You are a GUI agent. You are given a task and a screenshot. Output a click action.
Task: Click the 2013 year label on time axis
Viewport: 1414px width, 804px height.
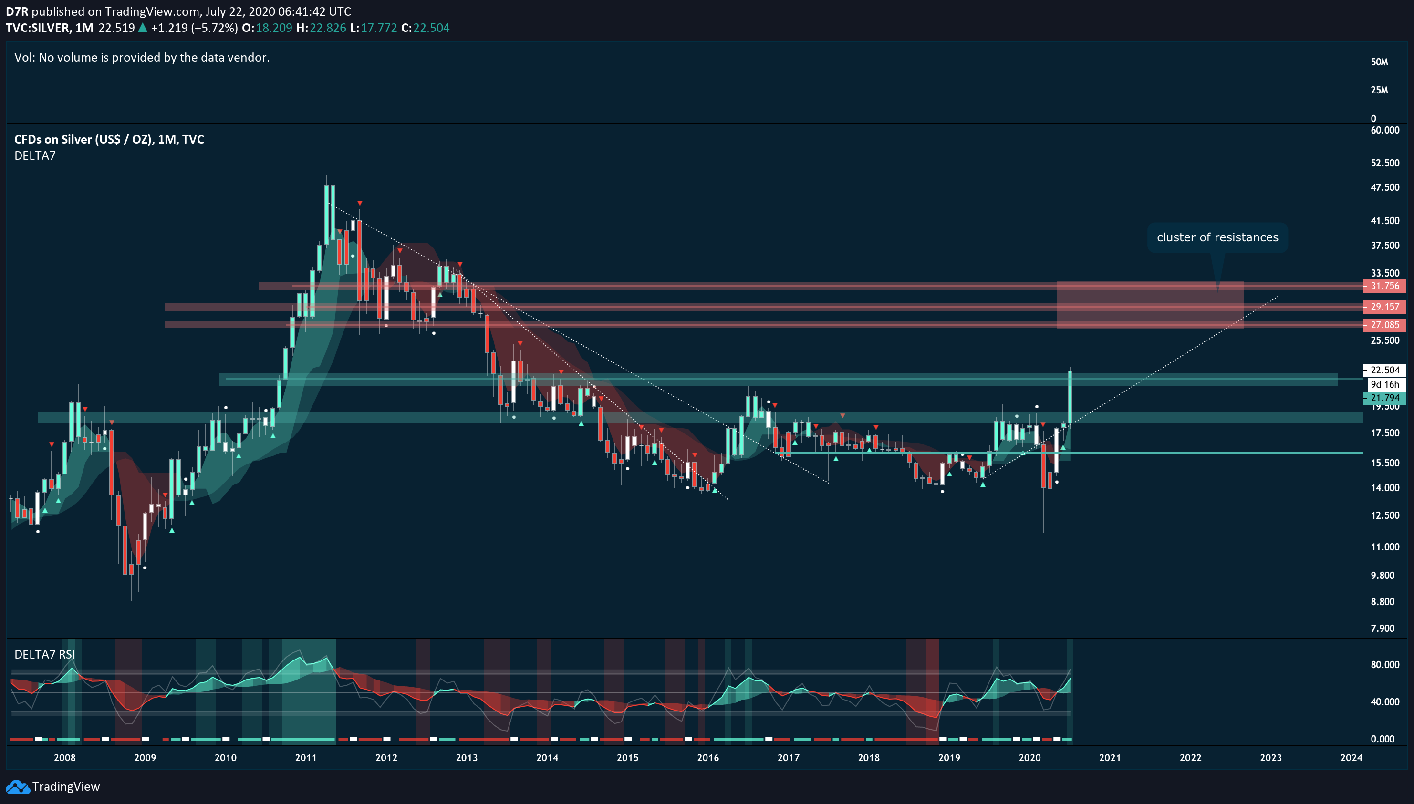pos(467,758)
